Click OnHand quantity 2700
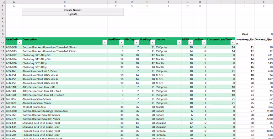 [x=264, y=119]
